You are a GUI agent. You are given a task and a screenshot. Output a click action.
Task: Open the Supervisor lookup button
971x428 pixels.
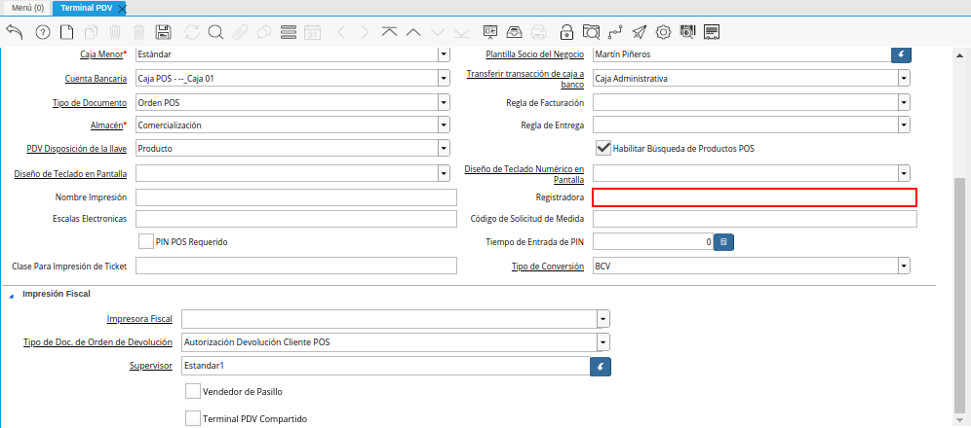tap(601, 366)
